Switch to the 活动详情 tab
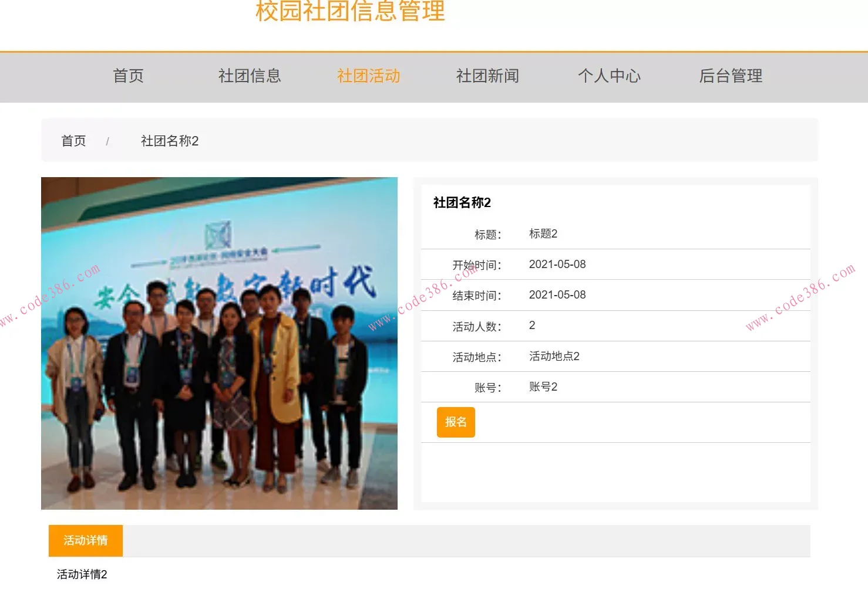The width and height of the screenshot is (868, 593). click(86, 540)
